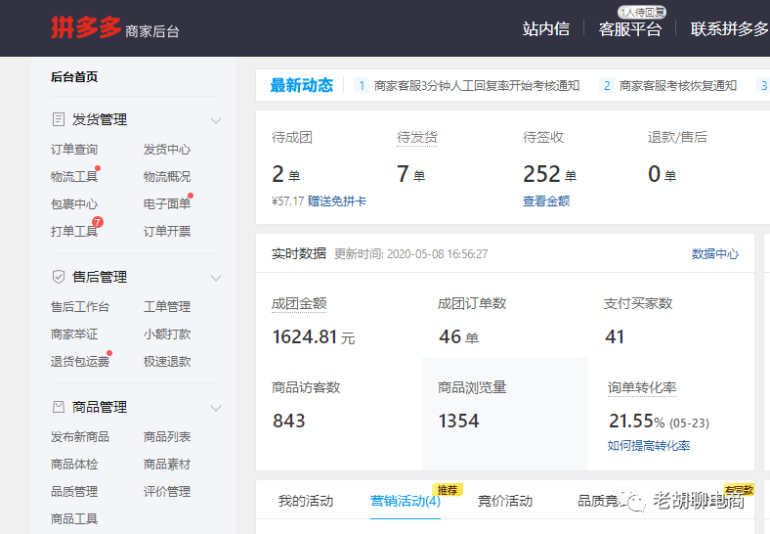Click the 退款/售后 0 单 count
This screenshot has height=534, width=770.
click(x=662, y=174)
